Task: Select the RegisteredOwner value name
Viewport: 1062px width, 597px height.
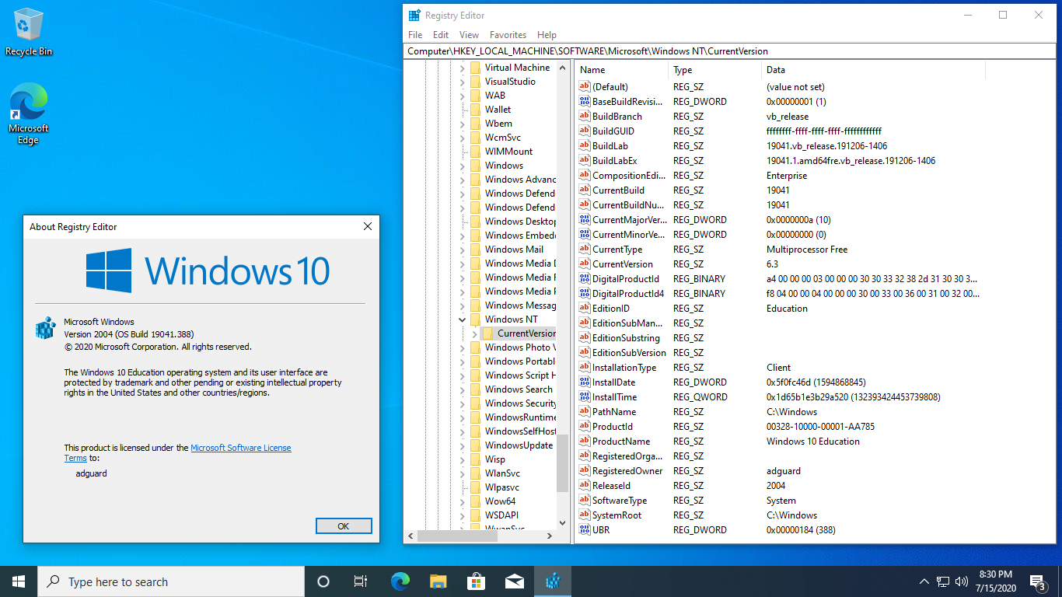Action: point(627,471)
